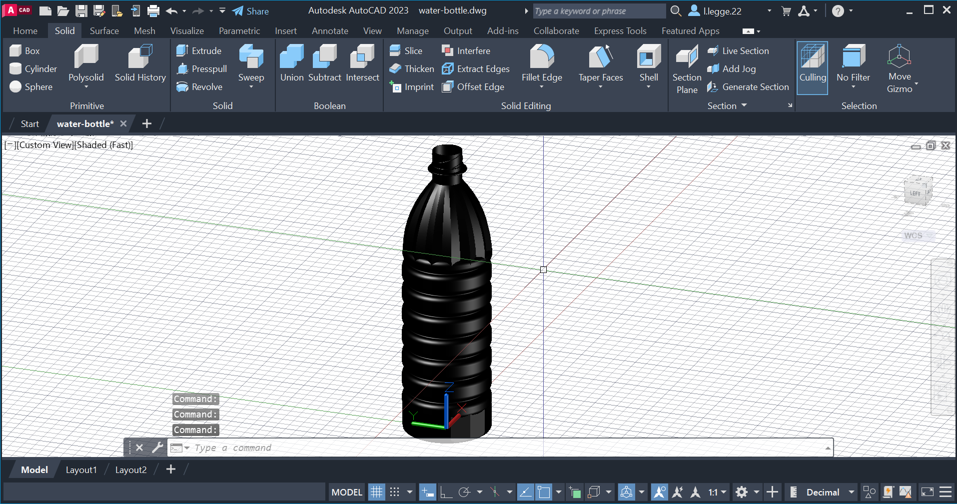
Task: Expand the Sweep dropdown arrow
Action: pyautogui.click(x=251, y=87)
